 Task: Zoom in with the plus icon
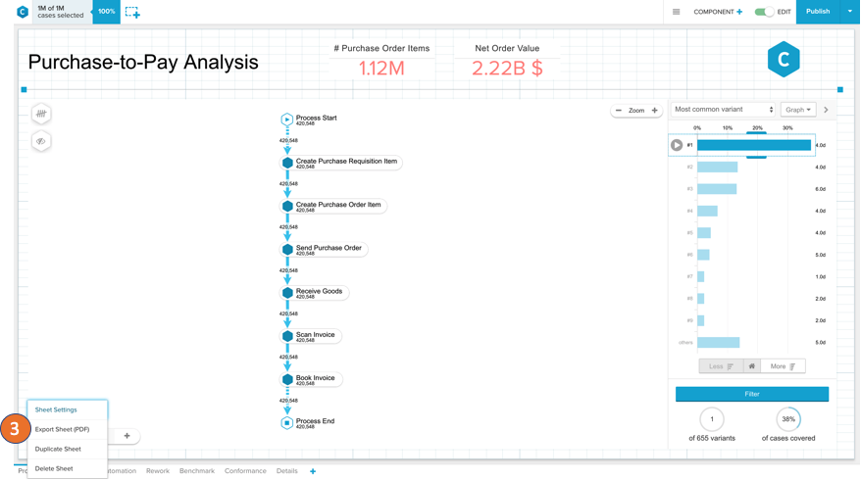tap(655, 111)
